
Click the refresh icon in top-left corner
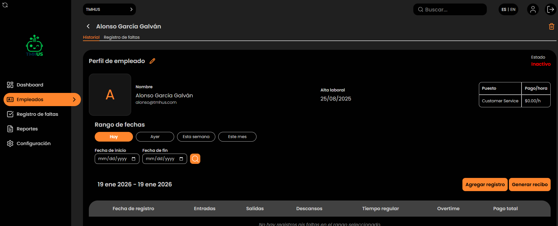[5, 5]
